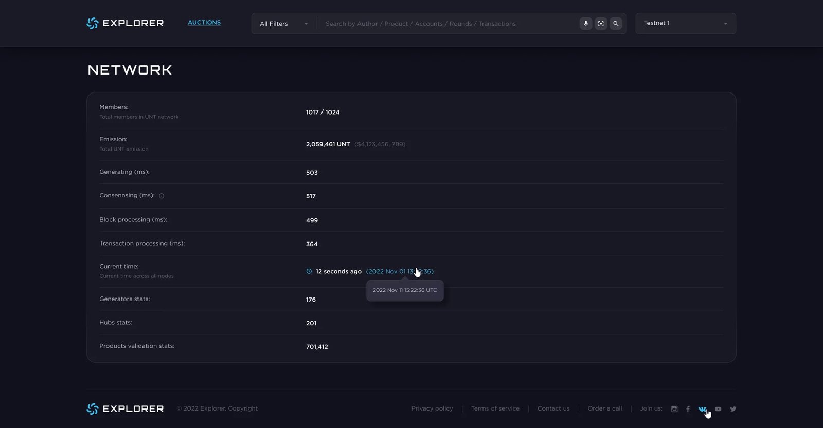The width and height of the screenshot is (823, 428).
Task: Click the Generating value 503
Action: pos(312,173)
